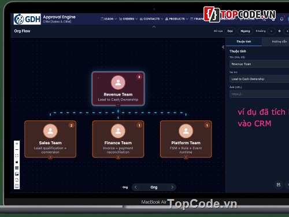Click the Org Flow page title
Screen dimensions: 289x217
click(22, 31)
